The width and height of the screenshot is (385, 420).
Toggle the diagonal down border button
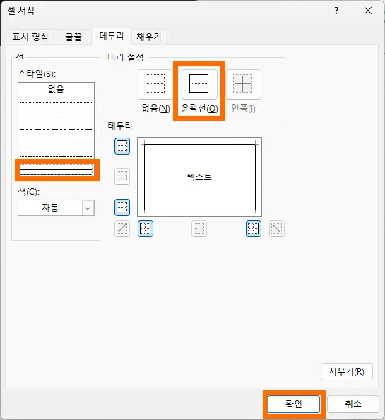277,229
